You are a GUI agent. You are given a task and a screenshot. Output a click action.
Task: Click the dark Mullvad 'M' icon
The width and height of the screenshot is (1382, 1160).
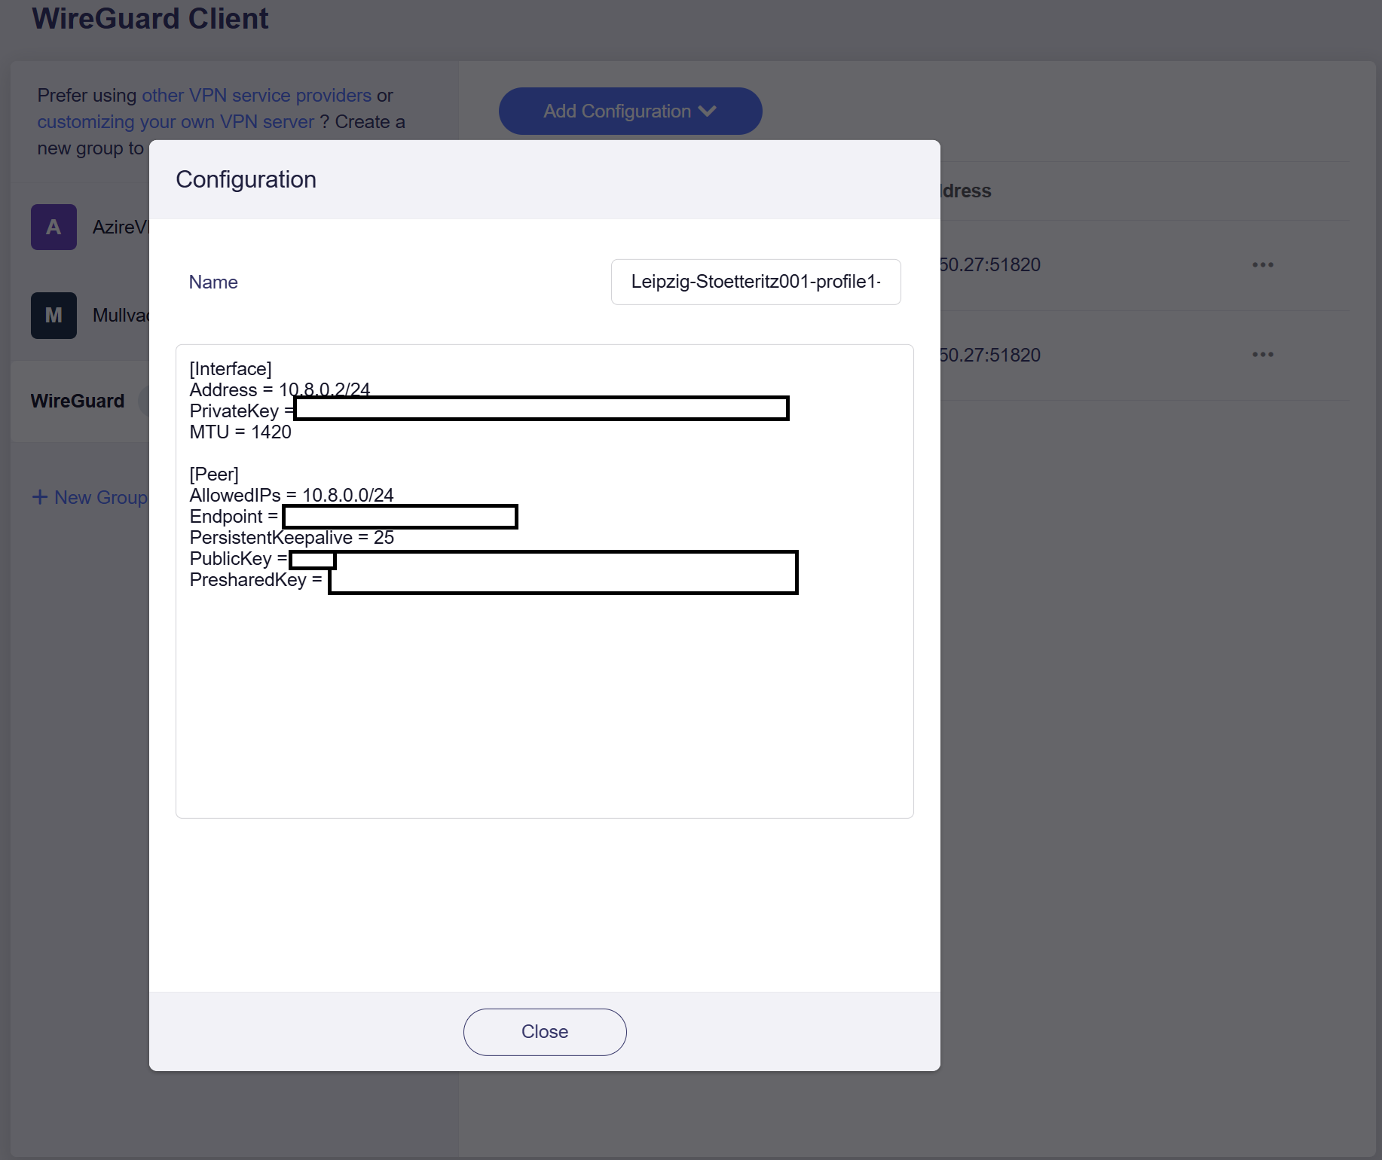click(x=54, y=315)
